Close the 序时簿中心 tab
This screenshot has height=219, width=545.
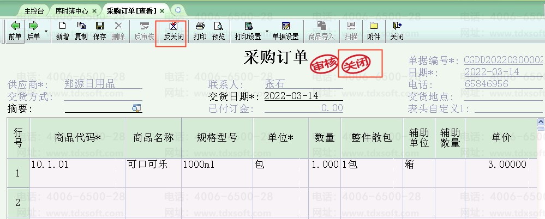94,11
